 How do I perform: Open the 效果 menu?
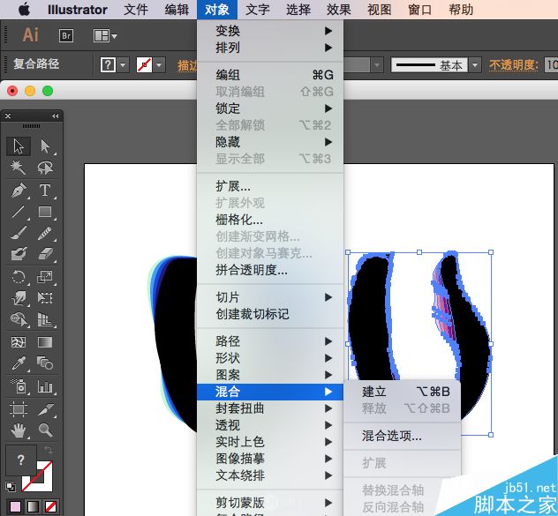[x=339, y=10]
